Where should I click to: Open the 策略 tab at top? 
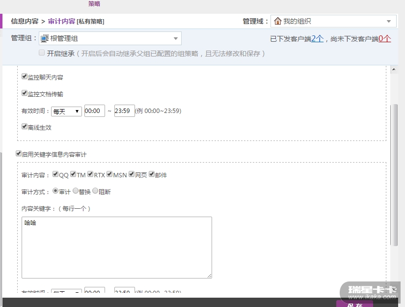pos(94,3)
